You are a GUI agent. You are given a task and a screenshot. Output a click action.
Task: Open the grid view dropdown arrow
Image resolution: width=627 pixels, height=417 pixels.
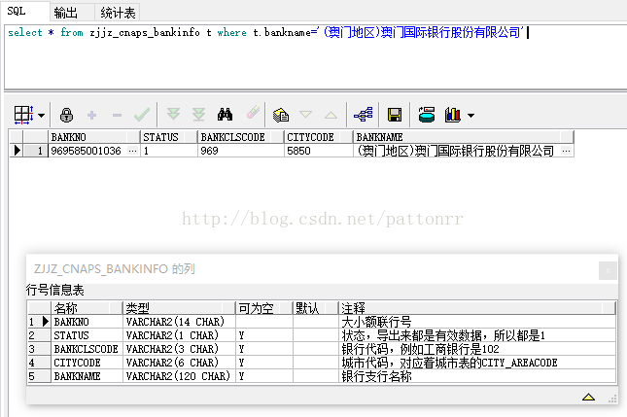point(41,116)
